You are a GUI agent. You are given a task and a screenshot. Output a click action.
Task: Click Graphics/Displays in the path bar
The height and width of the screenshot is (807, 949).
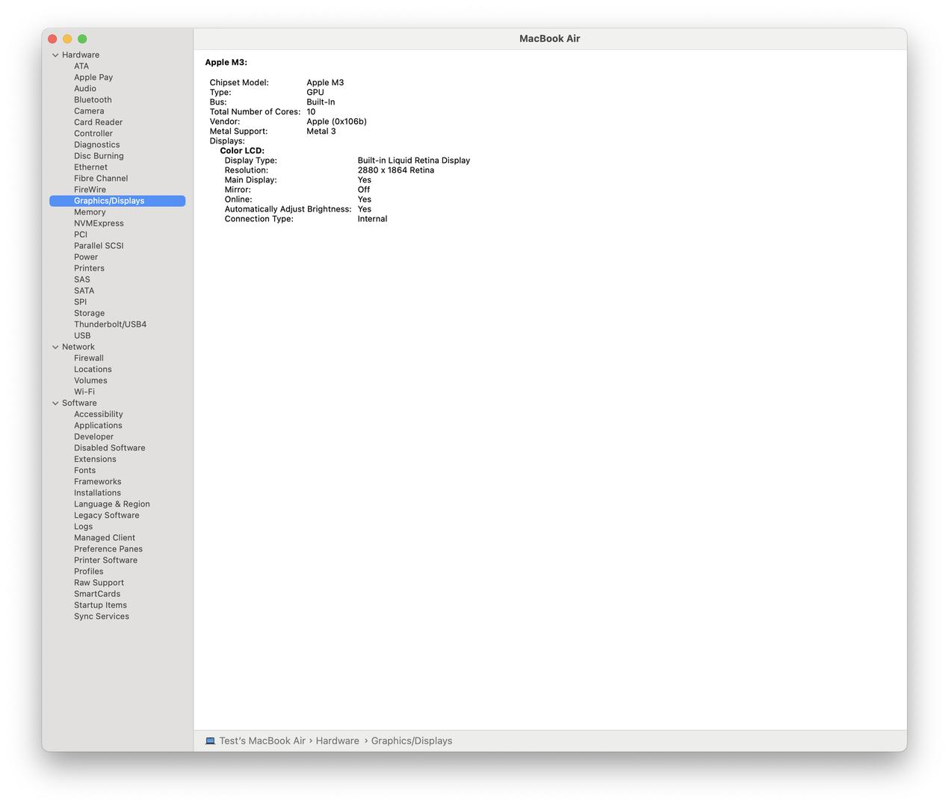412,741
